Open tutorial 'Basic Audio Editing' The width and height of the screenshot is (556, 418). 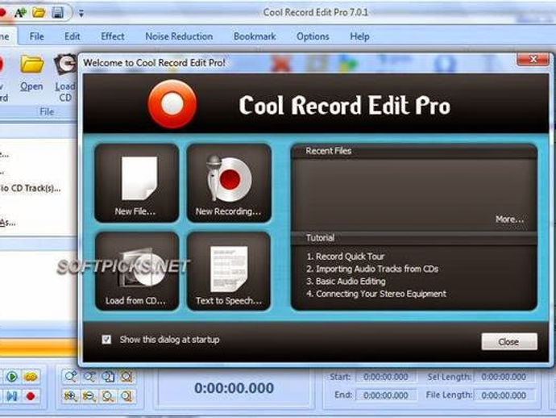346,282
